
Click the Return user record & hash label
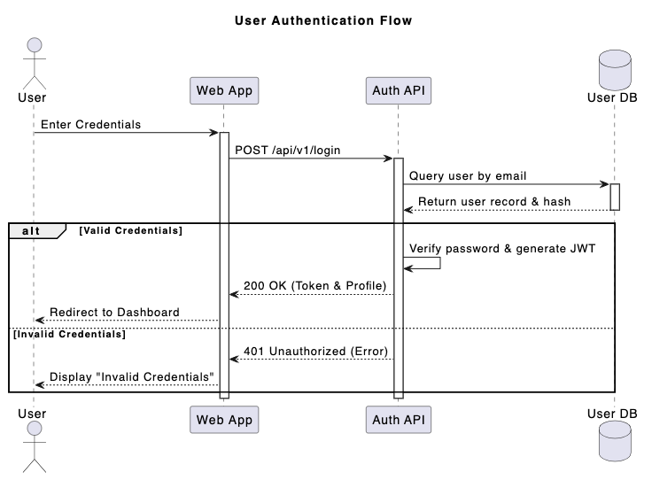(494, 202)
